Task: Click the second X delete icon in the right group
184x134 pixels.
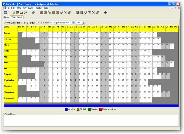Action: click(x=93, y=12)
